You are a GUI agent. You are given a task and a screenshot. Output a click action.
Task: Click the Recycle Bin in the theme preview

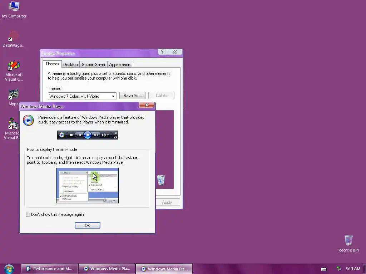[x=161, y=180]
